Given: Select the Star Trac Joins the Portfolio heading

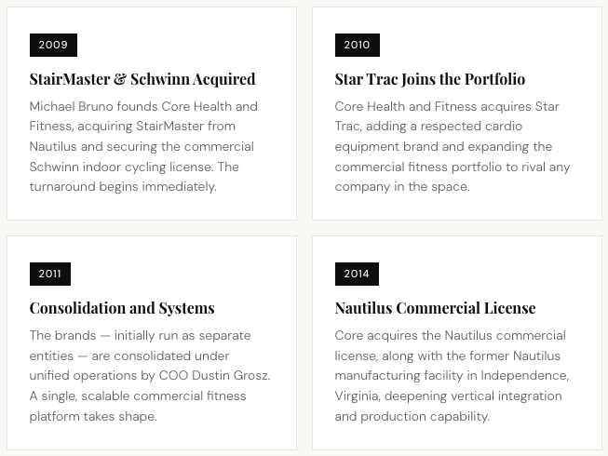Looking at the screenshot, I should pos(429,79).
